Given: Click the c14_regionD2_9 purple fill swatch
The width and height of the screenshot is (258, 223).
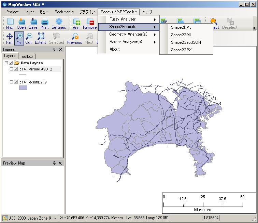Looking at the screenshot, I should click(x=23, y=88).
